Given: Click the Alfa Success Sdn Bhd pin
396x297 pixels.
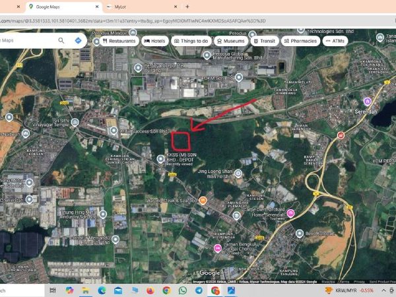Looking at the screenshot, I should (114, 131).
